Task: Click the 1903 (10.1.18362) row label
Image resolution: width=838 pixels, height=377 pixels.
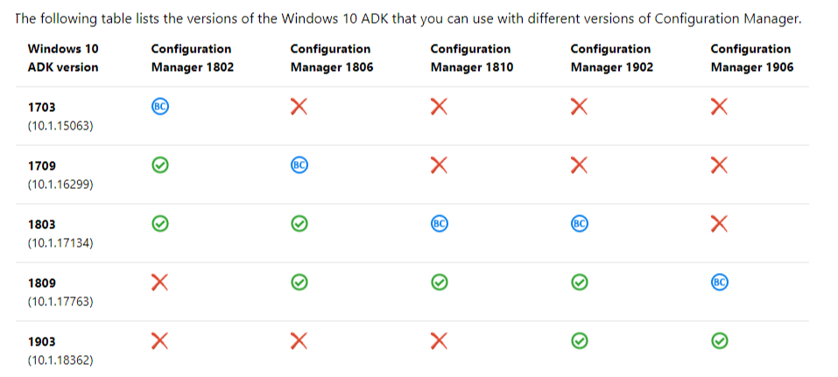Action: point(60,351)
